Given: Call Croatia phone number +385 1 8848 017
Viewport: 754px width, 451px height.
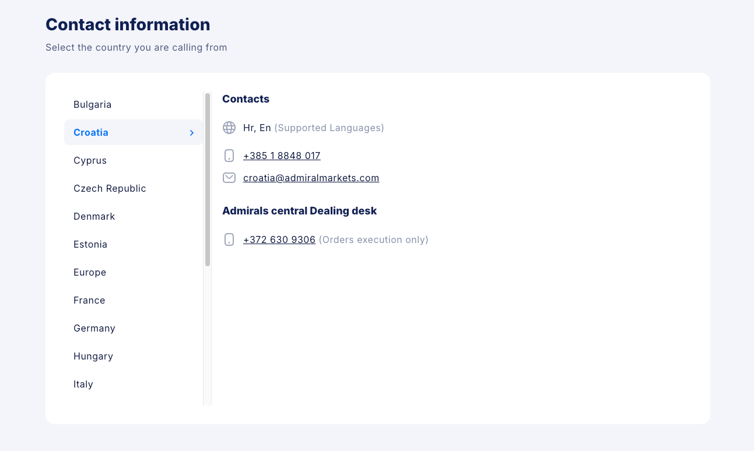Looking at the screenshot, I should (x=282, y=156).
